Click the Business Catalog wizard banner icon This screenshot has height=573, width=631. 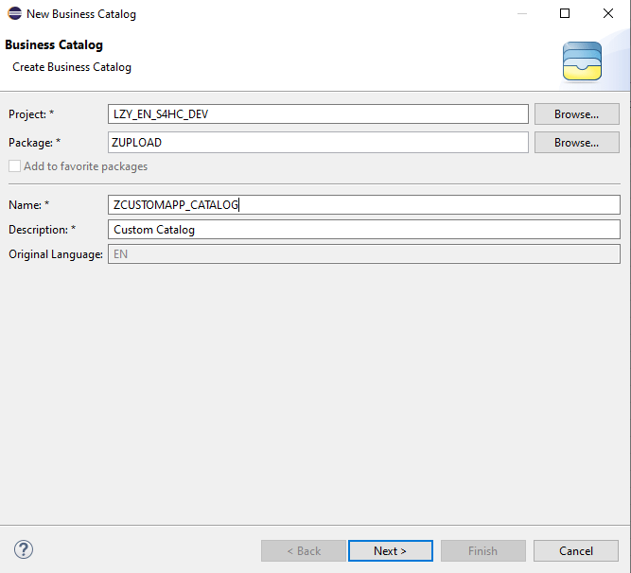pyautogui.click(x=582, y=61)
